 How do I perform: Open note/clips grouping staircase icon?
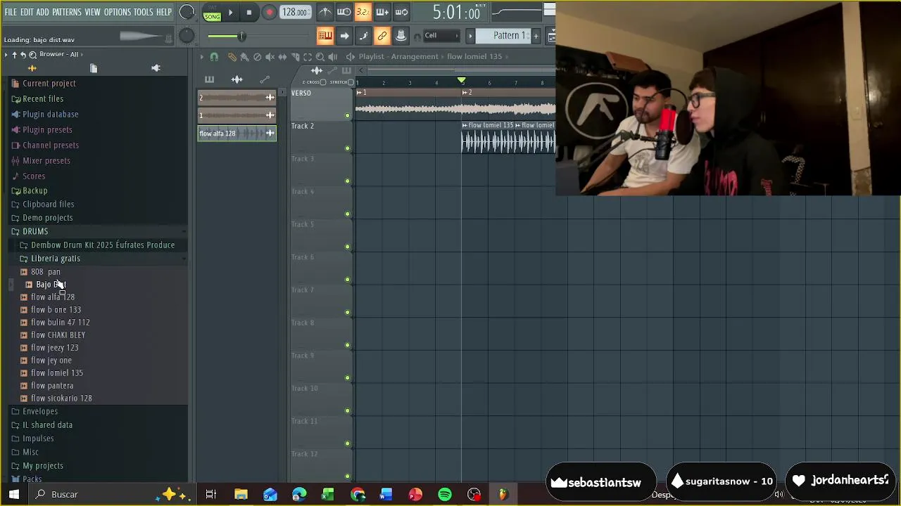[363, 36]
